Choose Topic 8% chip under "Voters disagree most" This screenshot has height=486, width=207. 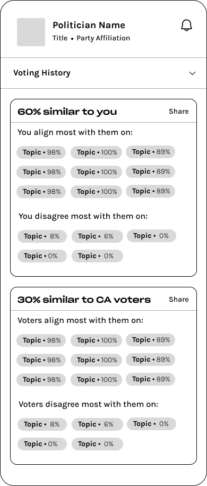tap(42, 424)
